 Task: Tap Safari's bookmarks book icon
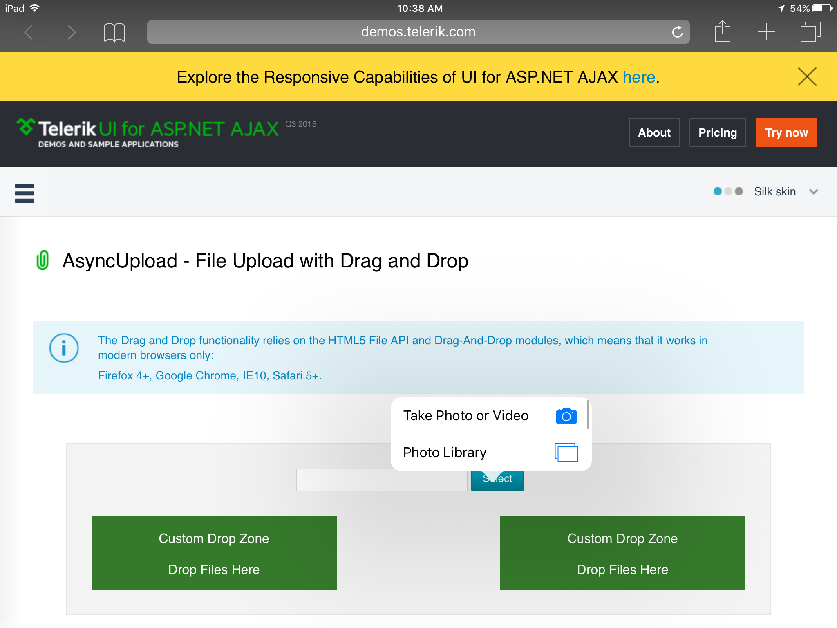[x=114, y=32]
